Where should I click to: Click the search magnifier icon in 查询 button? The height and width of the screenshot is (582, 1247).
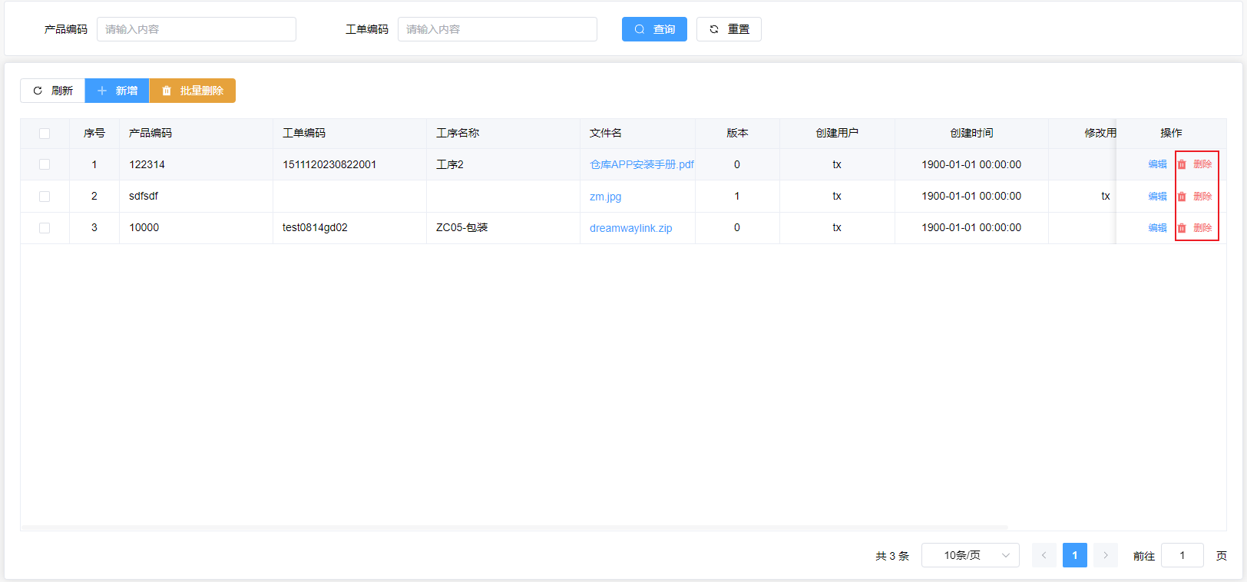[x=639, y=29]
